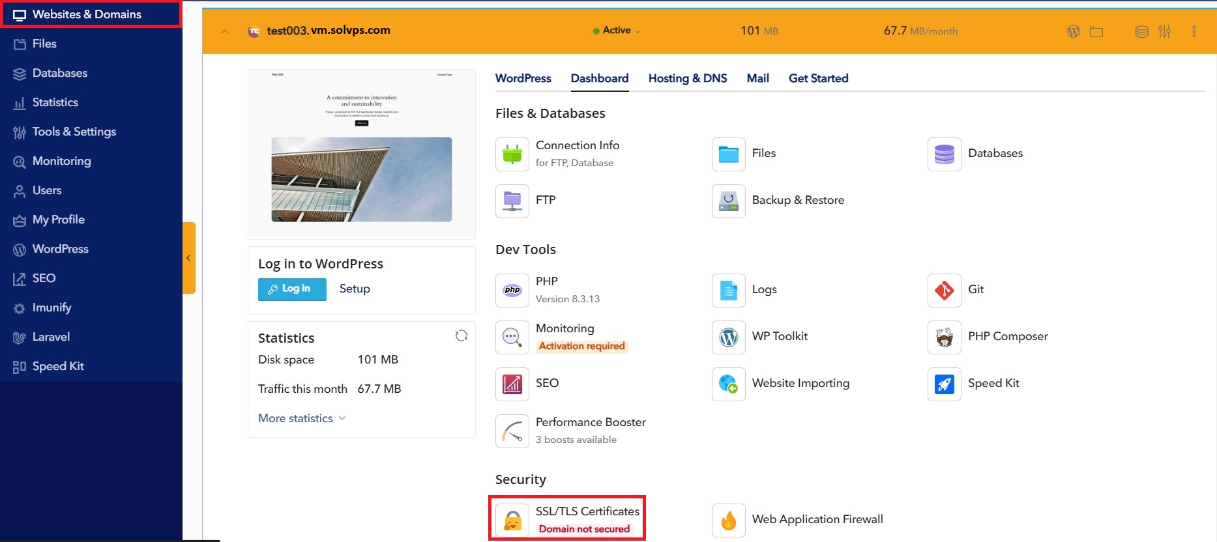Open Performance Booster icon
The width and height of the screenshot is (1217, 542).
pyautogui.click(x=512, y=431)
